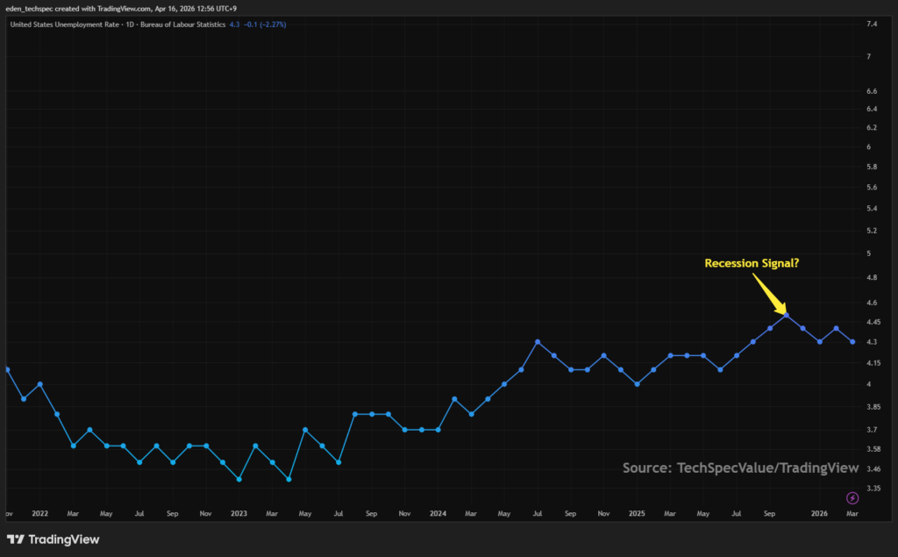Click the 6.2 price scale label
Screen dimensions: 898x557
pyautogui.click(x=872, y=127)
